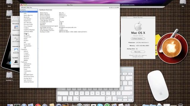Image resolution: width=190 pixels, height=106 pixels.
Task: Select Universal Access under Software
Action: (x=29, y=82)
